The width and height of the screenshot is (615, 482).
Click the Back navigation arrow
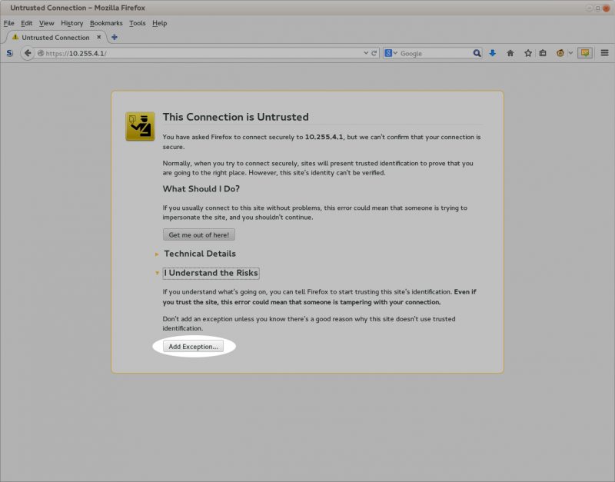point(28,53)
